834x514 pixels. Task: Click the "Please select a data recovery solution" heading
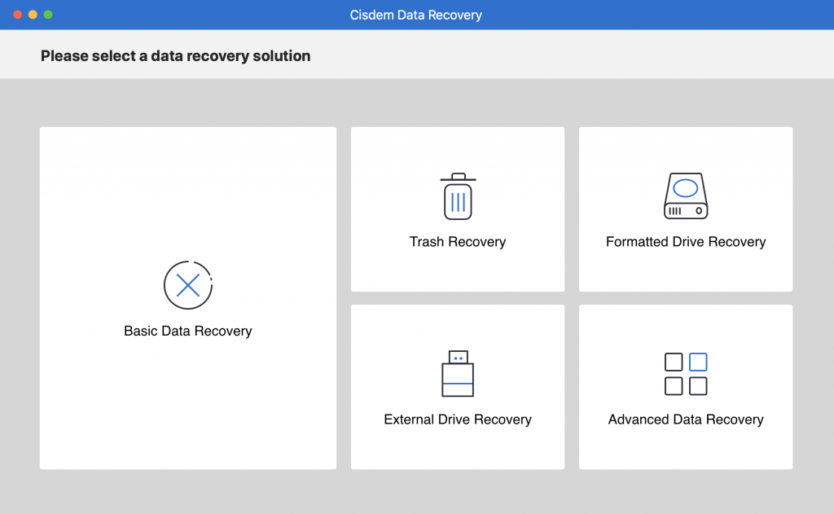[175, 56]
